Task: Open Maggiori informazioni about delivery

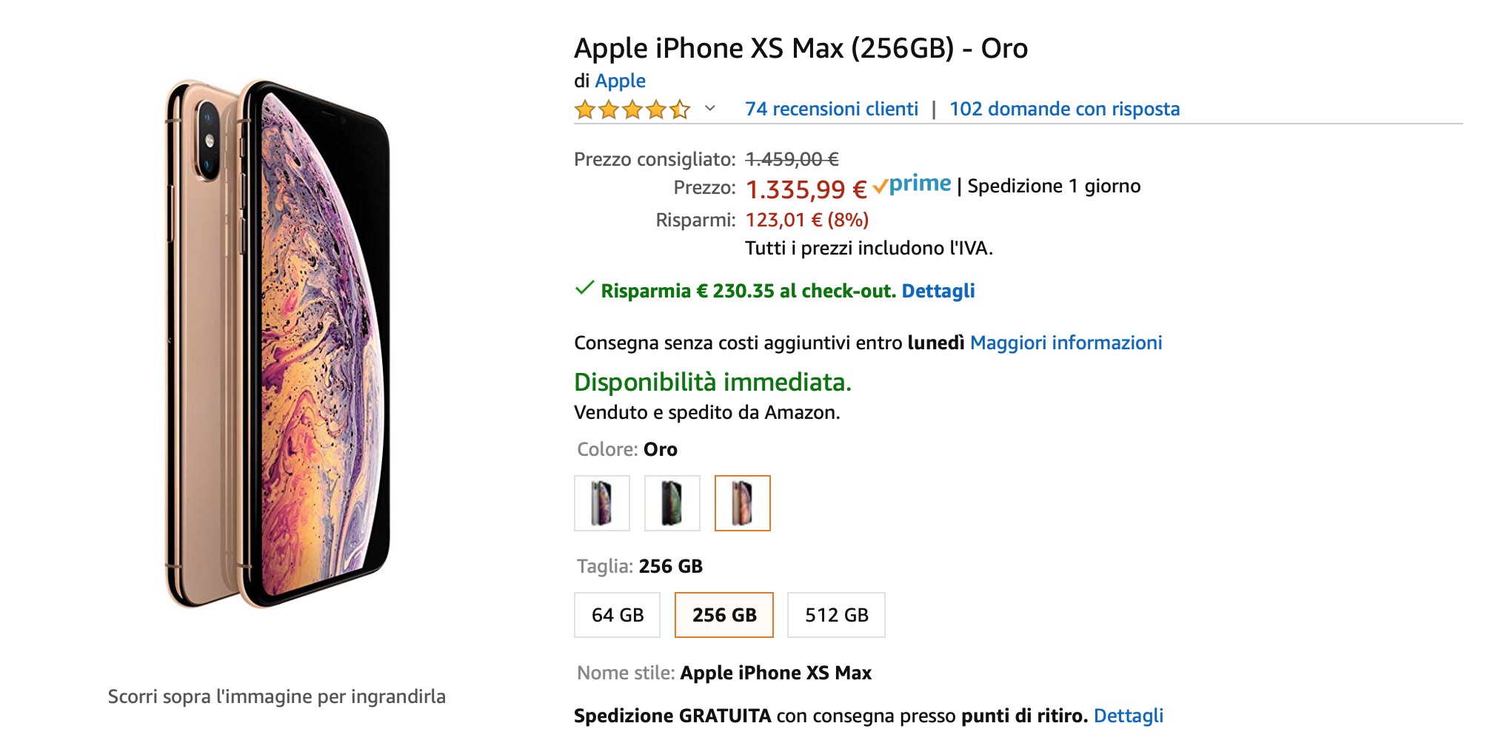Action: pyautogui.click(x=1066, y=343)
